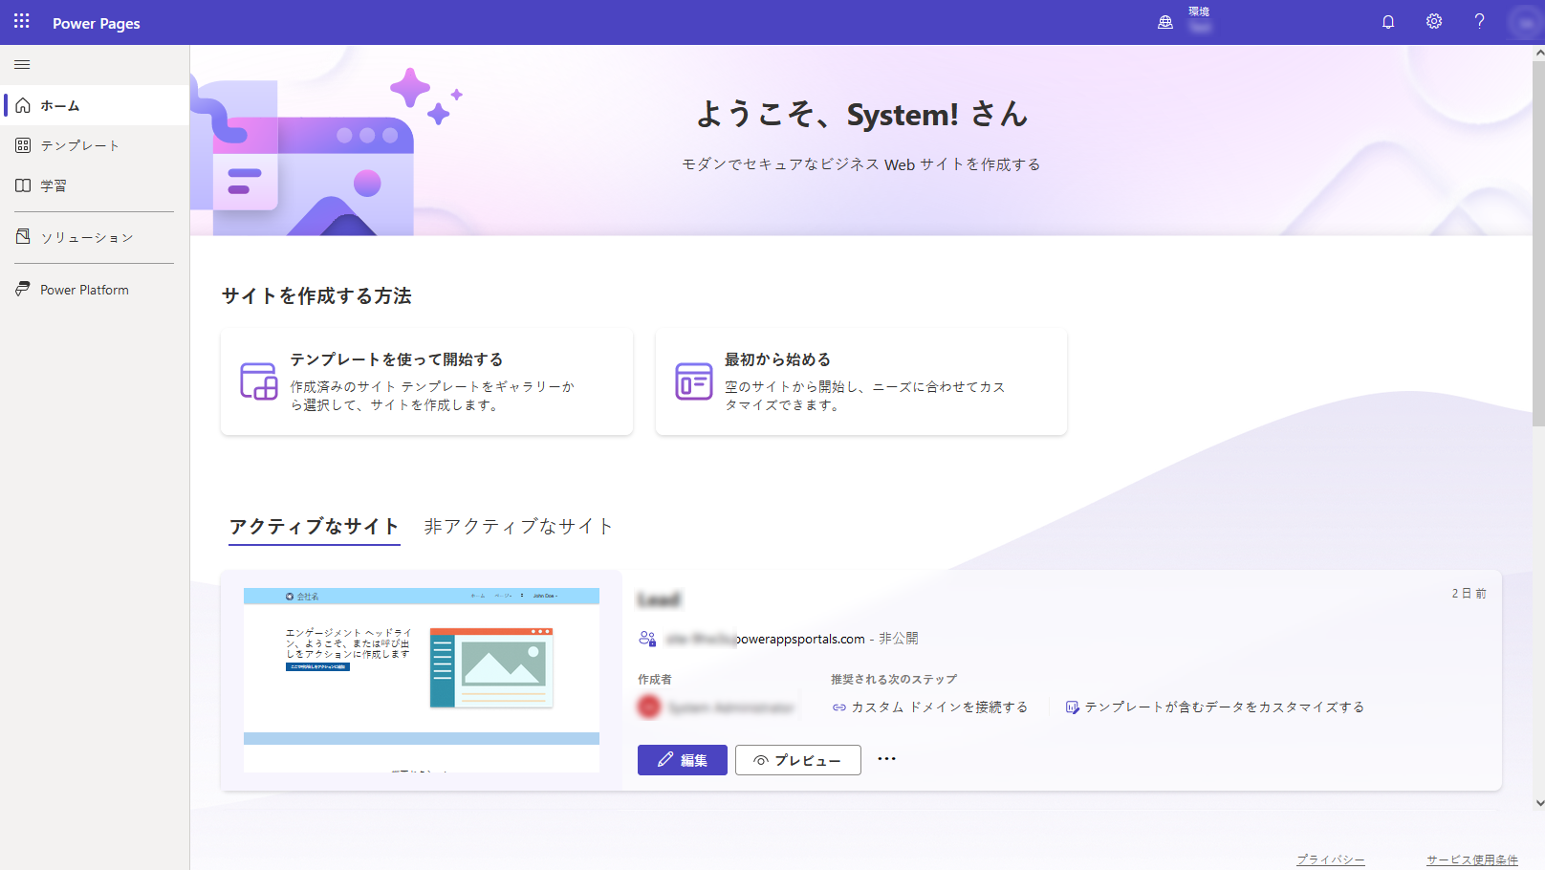Screen dimensions: 1545x870
Task: Click the vertical scrollbar thumb
Action: [x=1538, y=244]
